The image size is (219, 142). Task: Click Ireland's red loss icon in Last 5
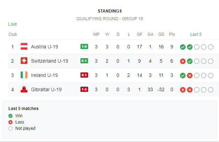coord(190,76)
